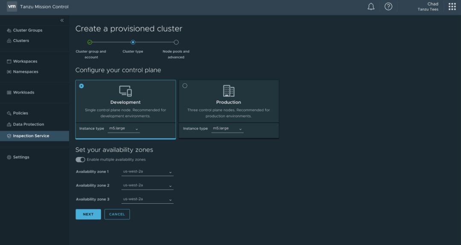Click the VMware vm logo
Screen dimensions: 461x245
(12, 6)
